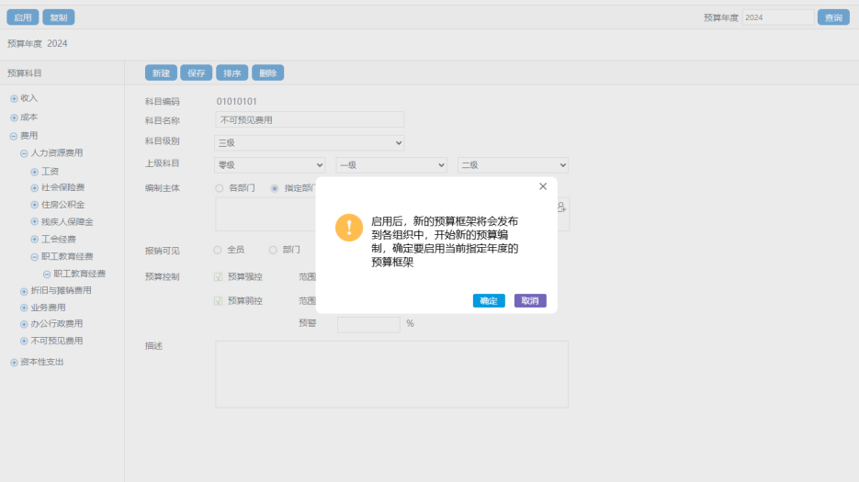
Task: Toggle the 预算强控 checkbox
Action: [x=219, y=276]
